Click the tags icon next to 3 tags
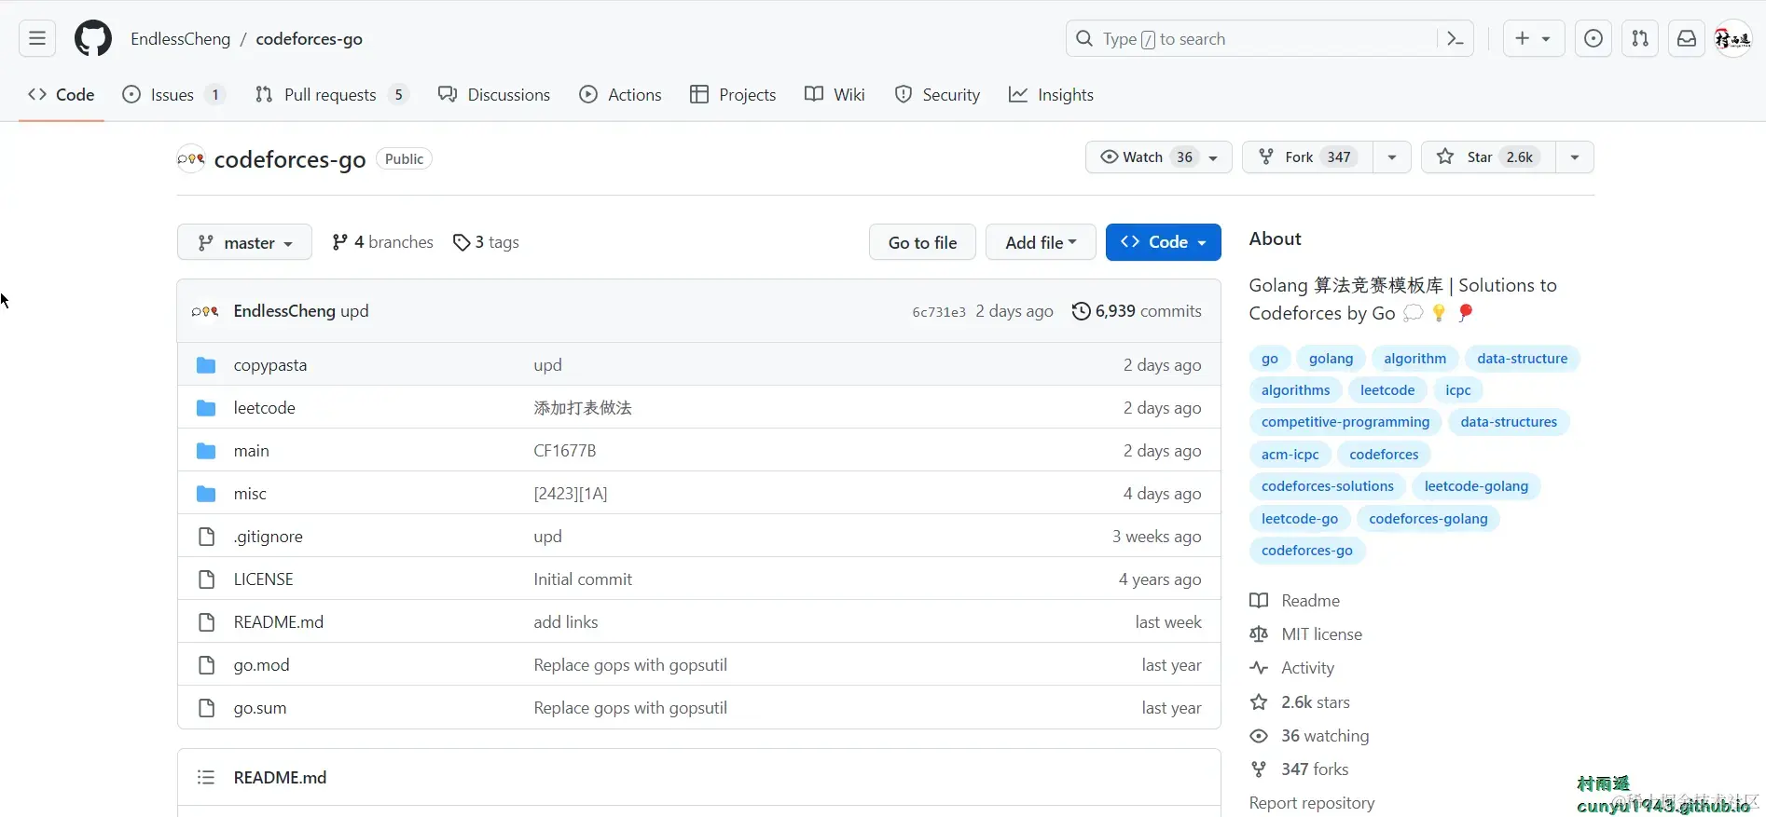The height and width of the screenshot is (817, 1766). coord(462,242)
